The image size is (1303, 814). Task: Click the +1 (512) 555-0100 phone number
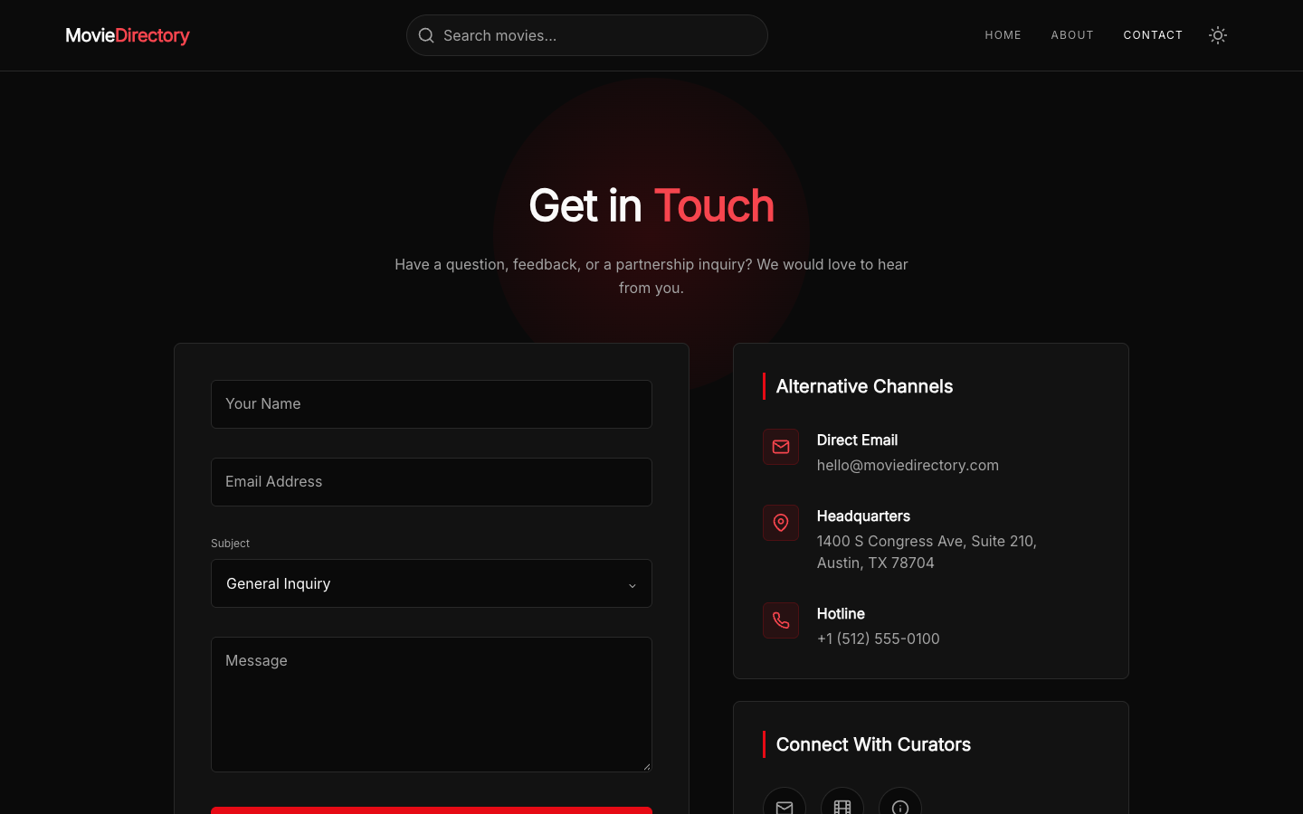click(x=878, y=639)
